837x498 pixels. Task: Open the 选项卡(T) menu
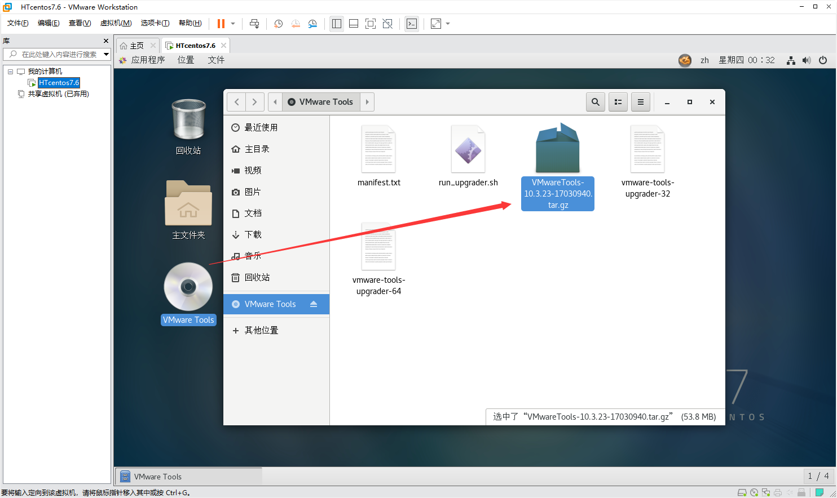tap(155, 23)
